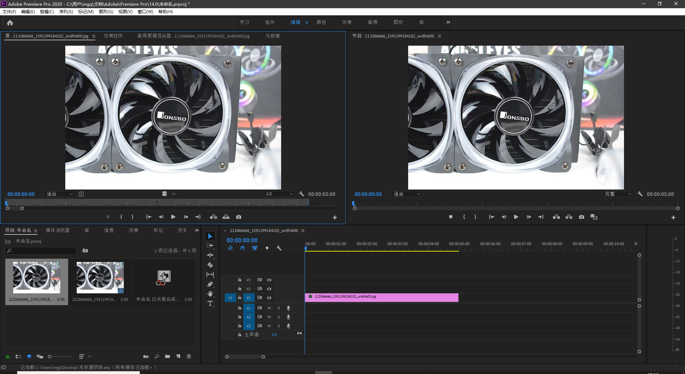The width and height of the screenshot is (685, 374).
Task: Mark In point in program monitor
Action: pos(464,217)
